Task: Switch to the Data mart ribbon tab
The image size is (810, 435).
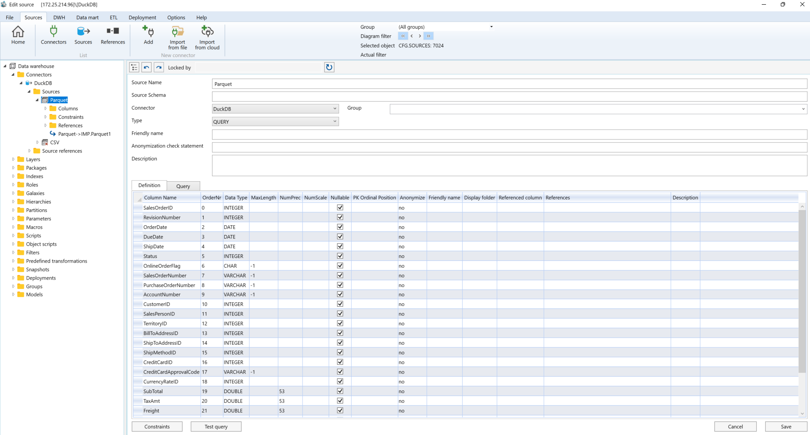Action: 87,17
